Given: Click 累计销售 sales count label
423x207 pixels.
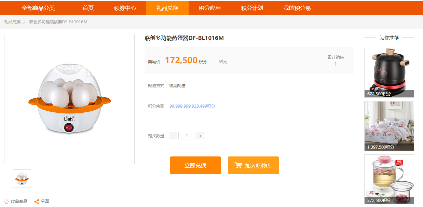Looking at the screenshot, I should click(x=336, y=57).
